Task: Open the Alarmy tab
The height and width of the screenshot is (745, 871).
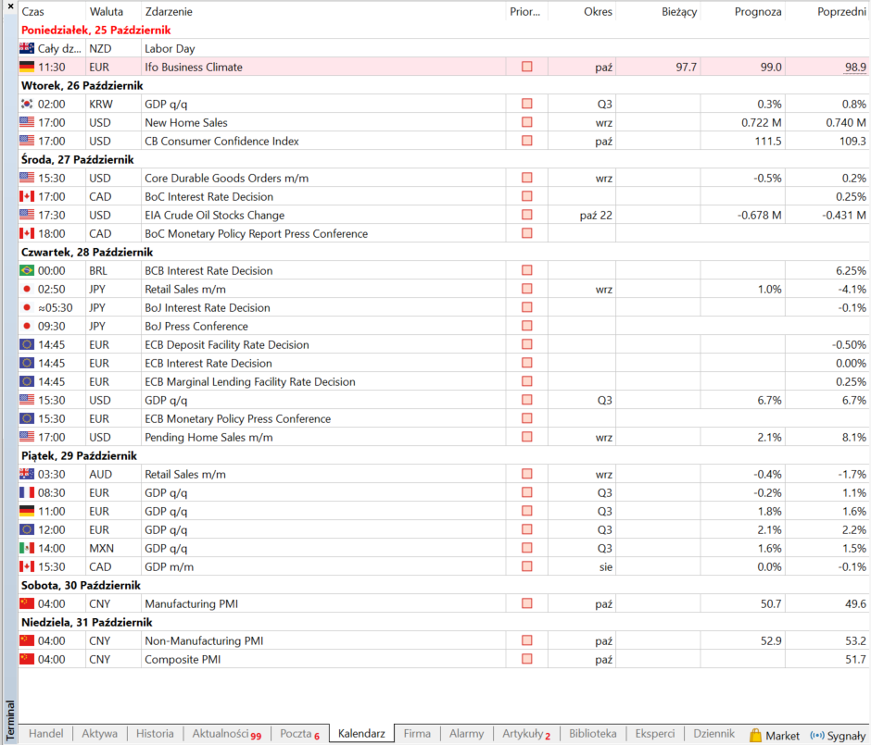Action: (467, 733)
